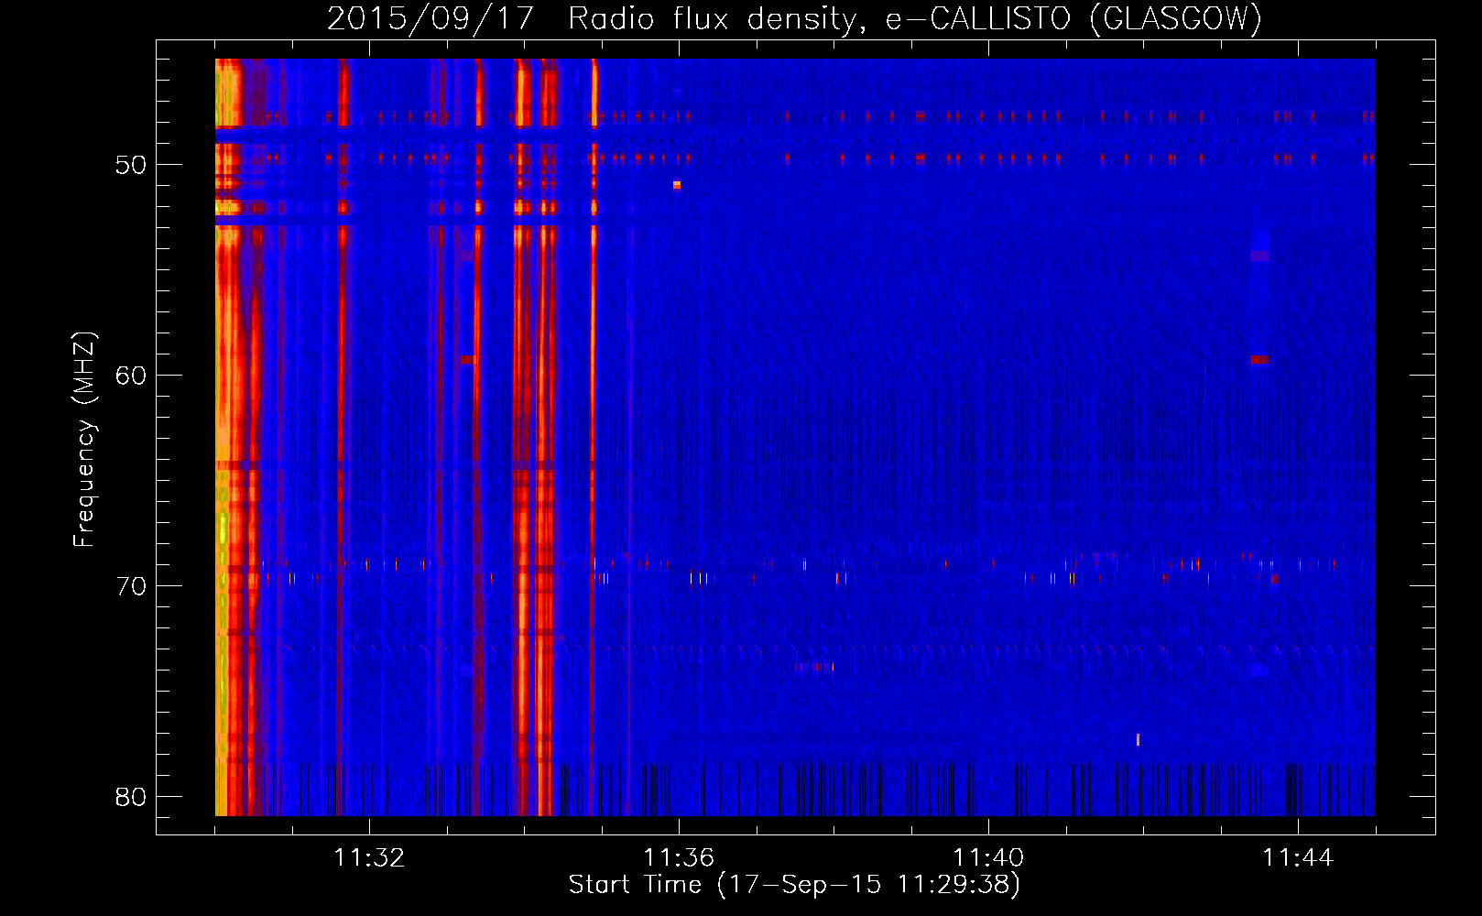Click the 'Start Time (17-Sep-15 11:29:38)' label
1482x916 pixels.
pyautogui.click(x=794, y=885)
